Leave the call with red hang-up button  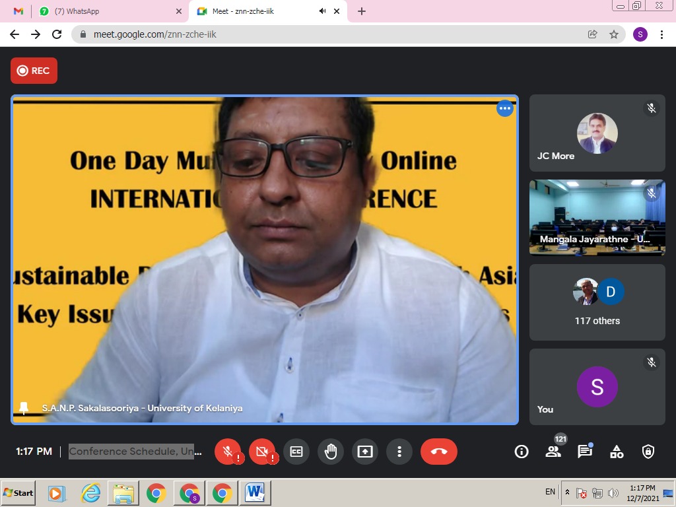tap(439, 452)
